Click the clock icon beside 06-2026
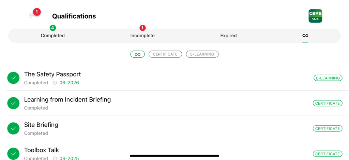Screen dimensions: 349x160 [x=55, y=83]
